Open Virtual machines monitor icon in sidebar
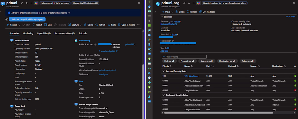This screenshot has width=298, height=119. (149, 54)
